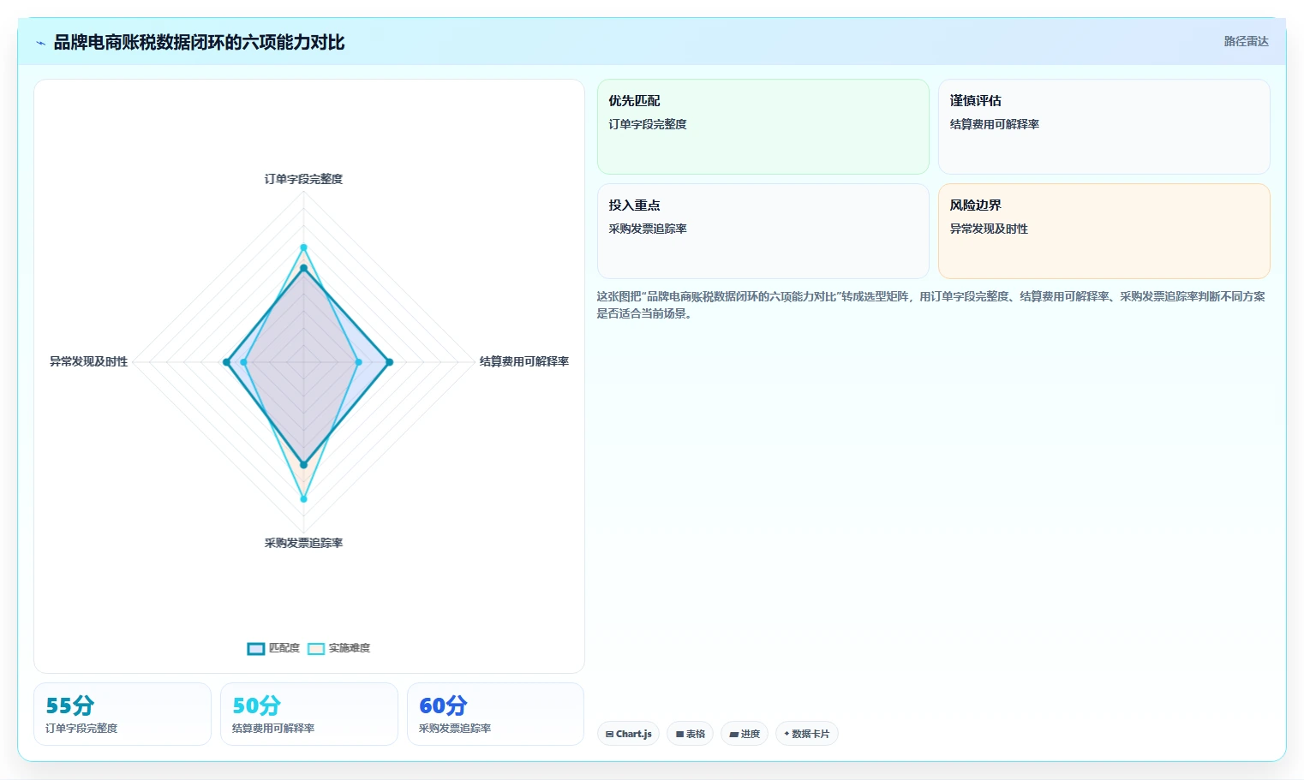This screenshot has width=1304, height=780.
Task: Click the 进度 tag
Action: coord(745,734)
